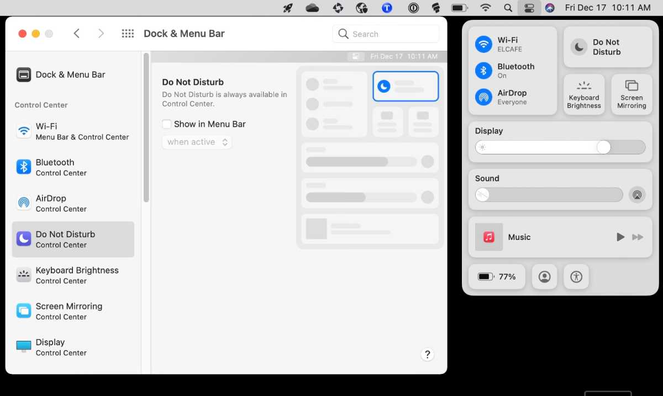Toggle Wi-Fi in Control Center
Viewport: 663px width, 396px height.
(x=484, y=44)
